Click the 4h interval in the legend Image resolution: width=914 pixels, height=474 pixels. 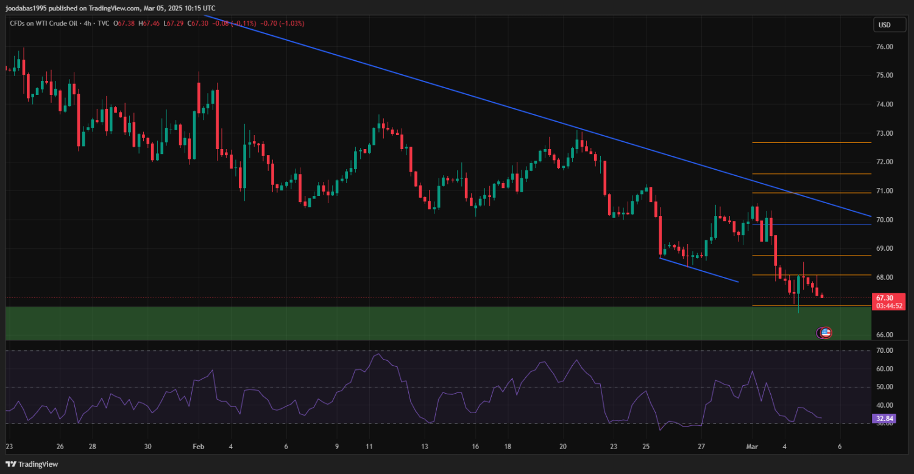tap(87, 23)
